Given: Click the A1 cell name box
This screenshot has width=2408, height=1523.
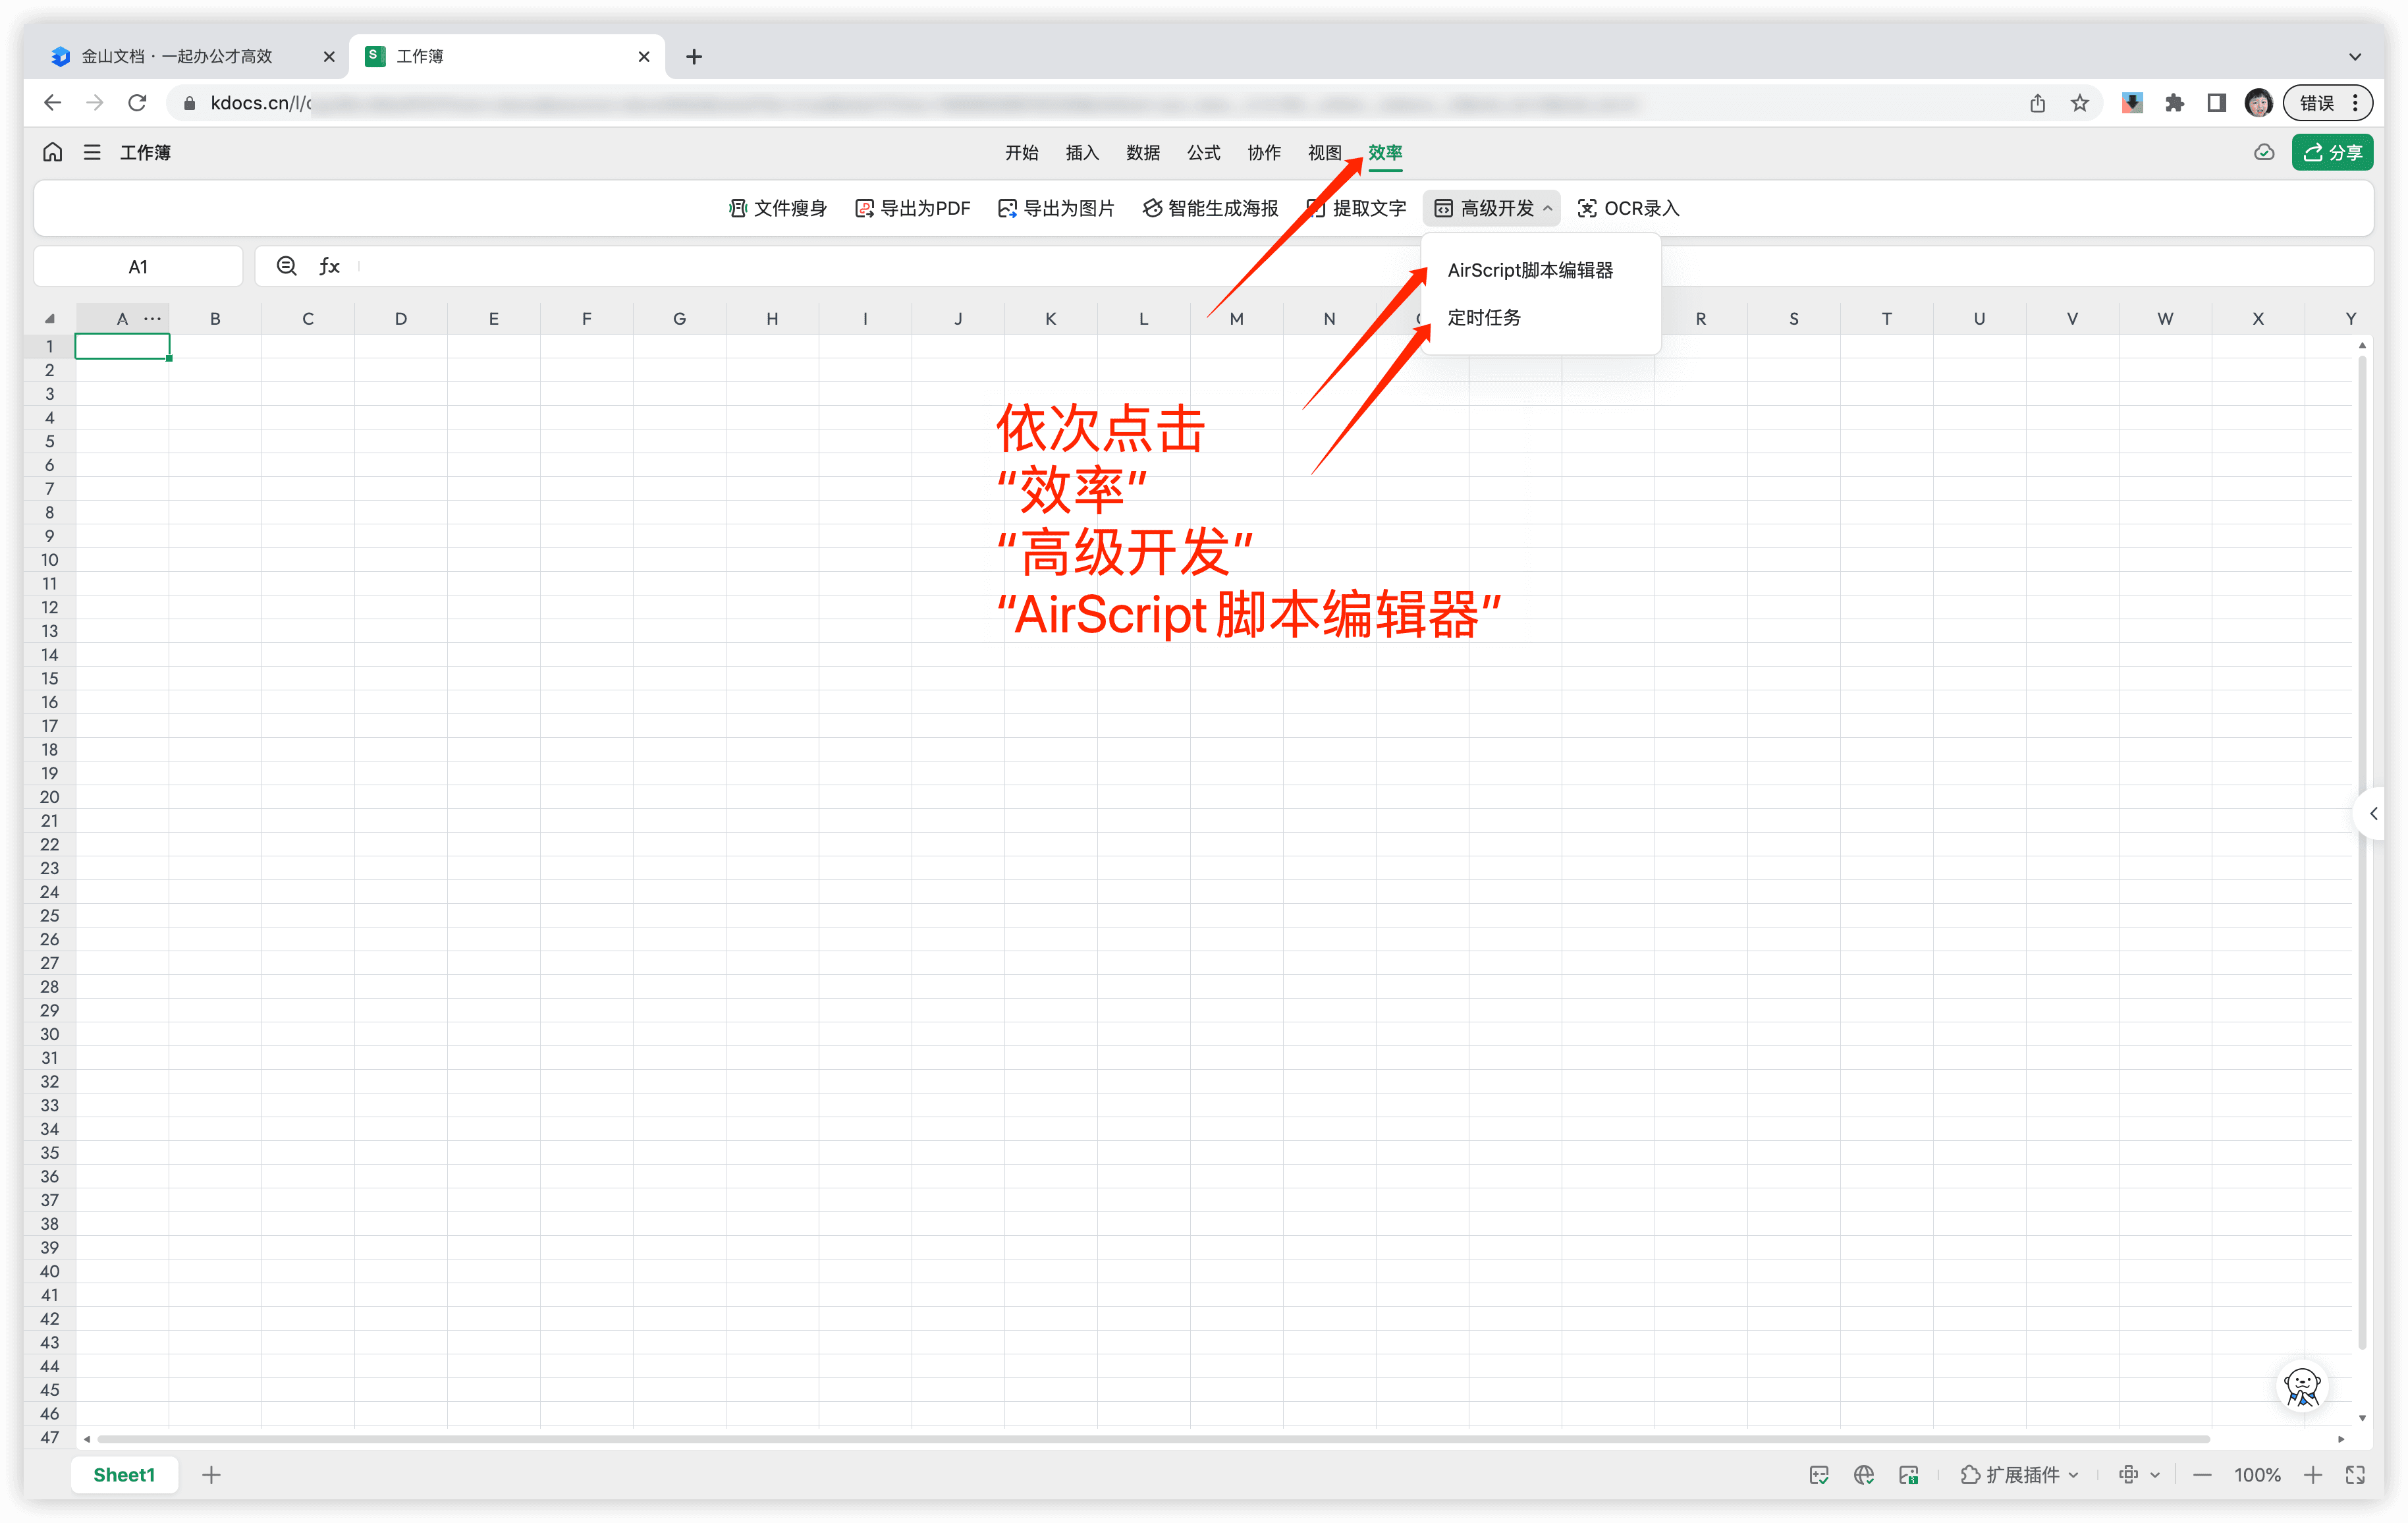Looking at the screenshot, I should click(x=138, y=267).
